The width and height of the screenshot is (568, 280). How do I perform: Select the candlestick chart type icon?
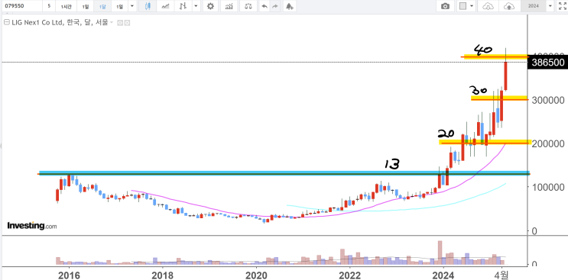(x=148, y=6)
